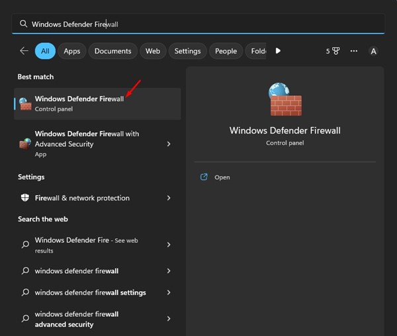Select the All filter tab
The width and height of the screenshot is (397, 336).
(45, 51)
